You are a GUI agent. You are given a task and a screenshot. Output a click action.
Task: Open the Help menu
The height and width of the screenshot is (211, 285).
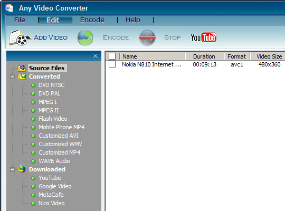click(x=133, y=20)
